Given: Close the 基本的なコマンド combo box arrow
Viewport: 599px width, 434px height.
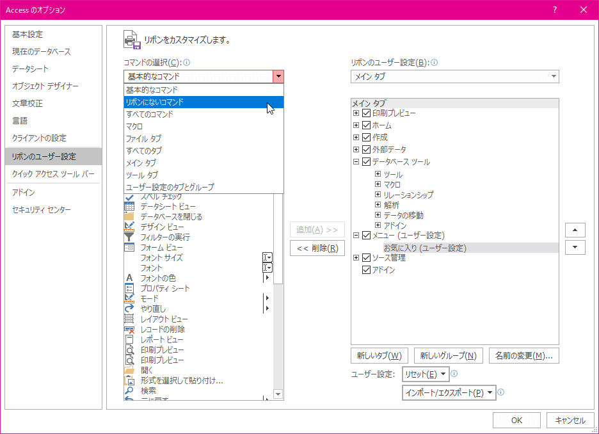Looking at the screenshot, I should (278, 77).
